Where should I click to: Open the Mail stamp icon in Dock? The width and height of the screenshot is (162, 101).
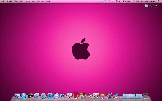37,96
